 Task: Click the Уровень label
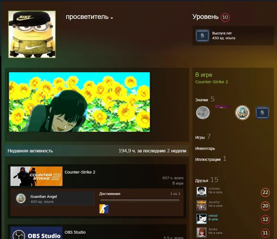coord(205,17)
